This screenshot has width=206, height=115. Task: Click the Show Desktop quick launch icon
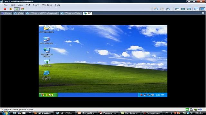(x=14, y=113)
